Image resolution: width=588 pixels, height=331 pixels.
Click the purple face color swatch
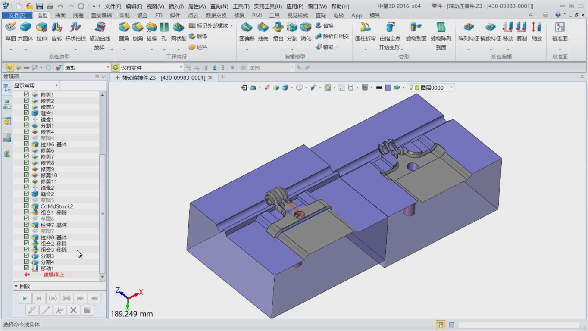[388, 87]
